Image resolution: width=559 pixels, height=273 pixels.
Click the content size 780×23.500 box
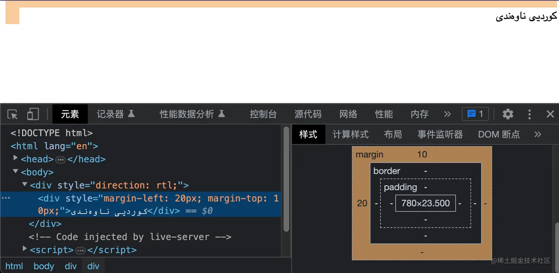[x=426, y=203]
